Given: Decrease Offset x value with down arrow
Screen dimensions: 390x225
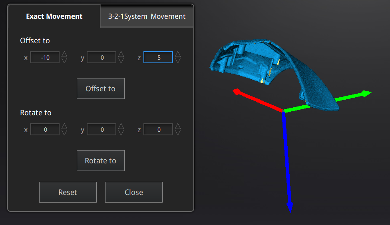Looking at the screenshot, I should tap(64, 60).
